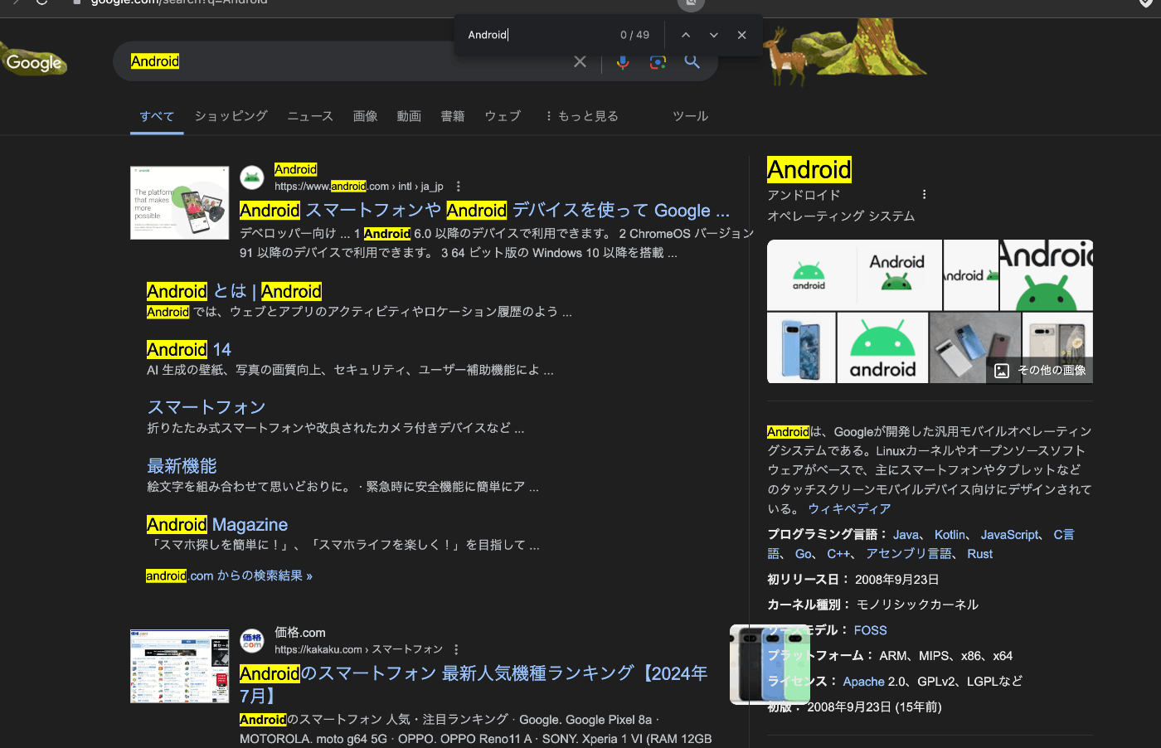This screenshot has height=748, width=1161.
Task: Click the android.com result thumbnail
Action: click(x=179, y=203)
